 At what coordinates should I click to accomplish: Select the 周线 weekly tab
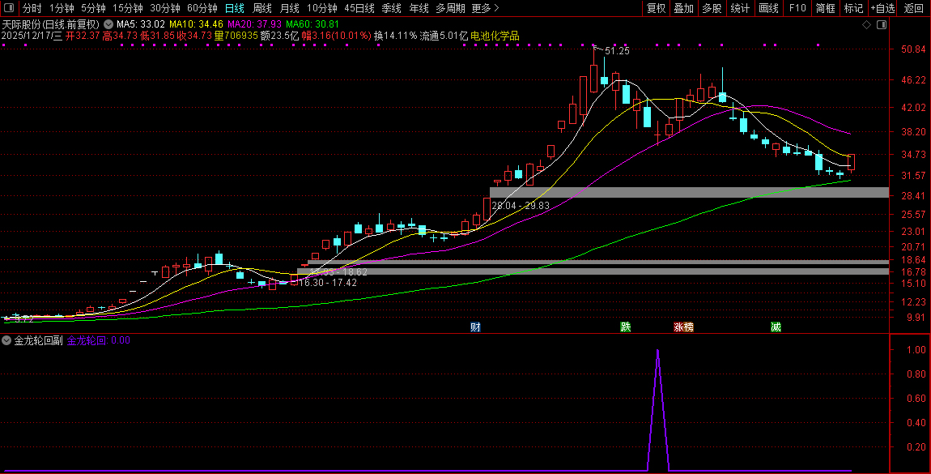(x=261, y=8)
